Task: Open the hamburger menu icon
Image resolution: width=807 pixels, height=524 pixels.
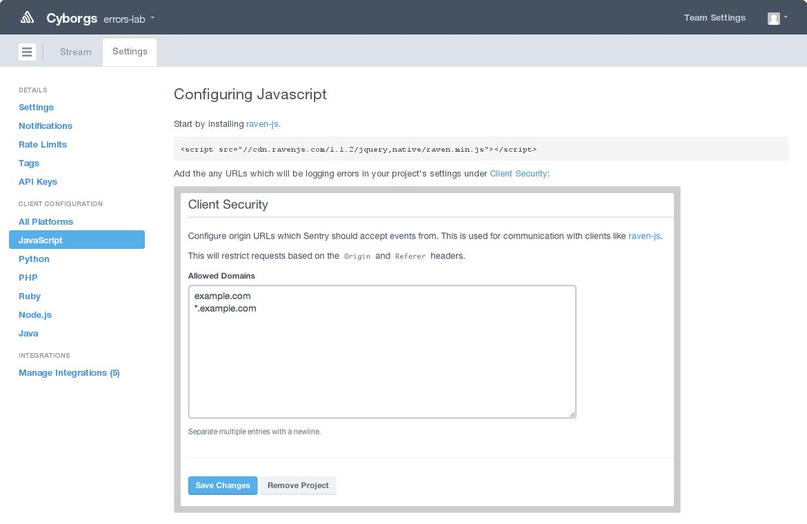Action: coord(27,52)
